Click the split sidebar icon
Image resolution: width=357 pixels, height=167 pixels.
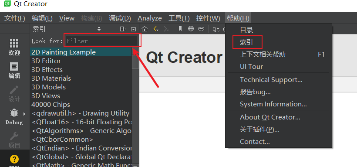[123, 29]
